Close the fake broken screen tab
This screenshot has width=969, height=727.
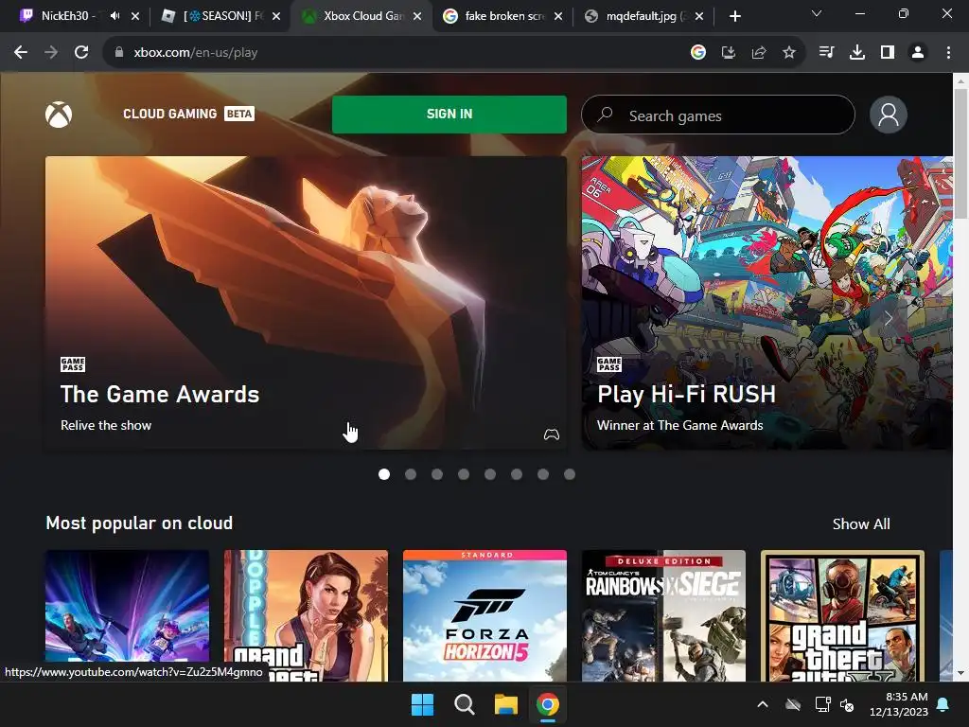(558, 16)
